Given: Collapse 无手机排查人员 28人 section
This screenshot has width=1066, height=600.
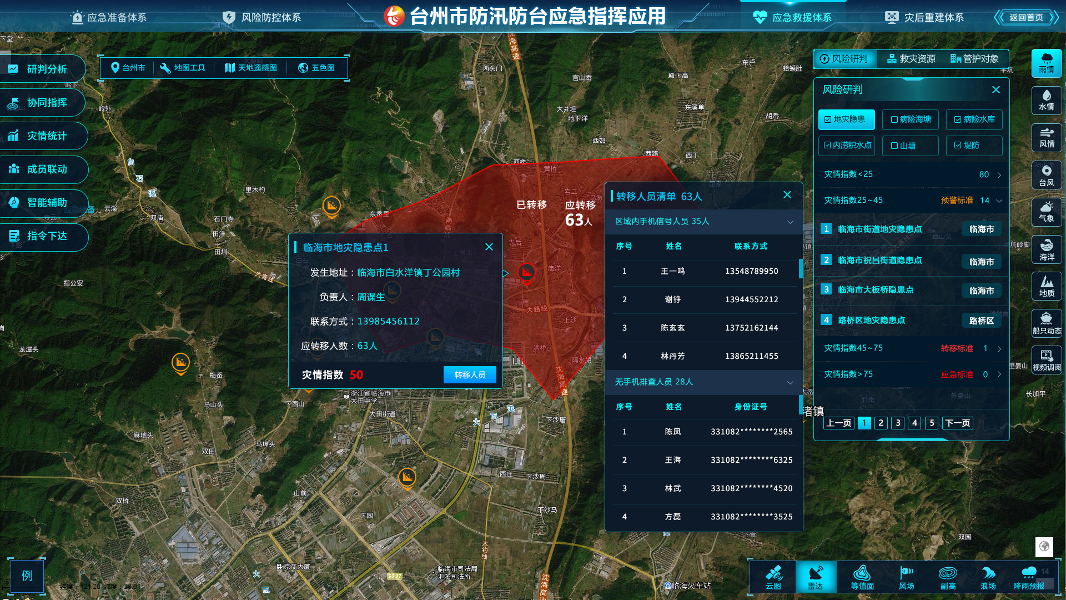Looking at the screenshot, I should click(x=790, y=382).
